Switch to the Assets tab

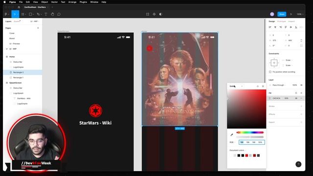pyautogui.click(x=17, y=22)
